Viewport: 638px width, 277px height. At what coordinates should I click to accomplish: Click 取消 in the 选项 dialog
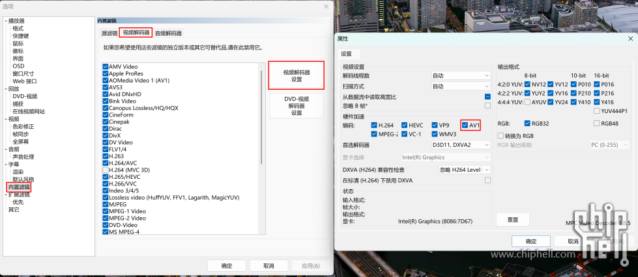tap(268, 266)
